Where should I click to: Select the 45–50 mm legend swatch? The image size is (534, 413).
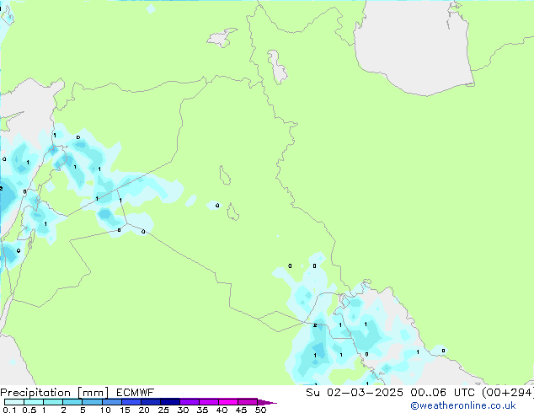click(x=248, y=402)
